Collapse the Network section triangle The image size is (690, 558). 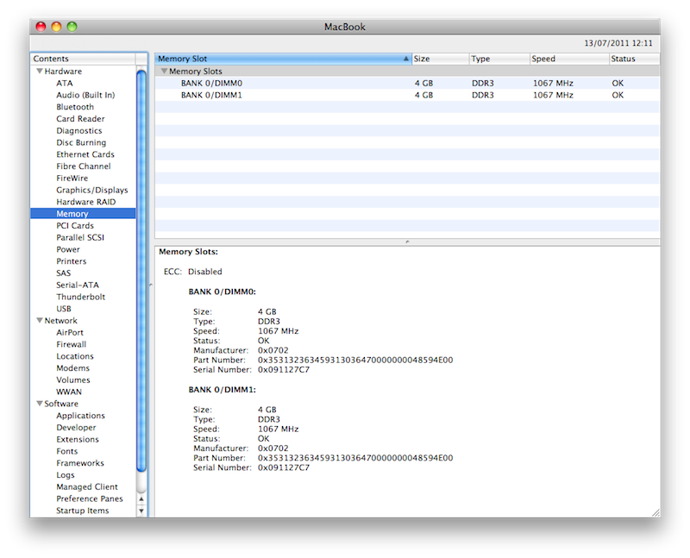point(40,320)
